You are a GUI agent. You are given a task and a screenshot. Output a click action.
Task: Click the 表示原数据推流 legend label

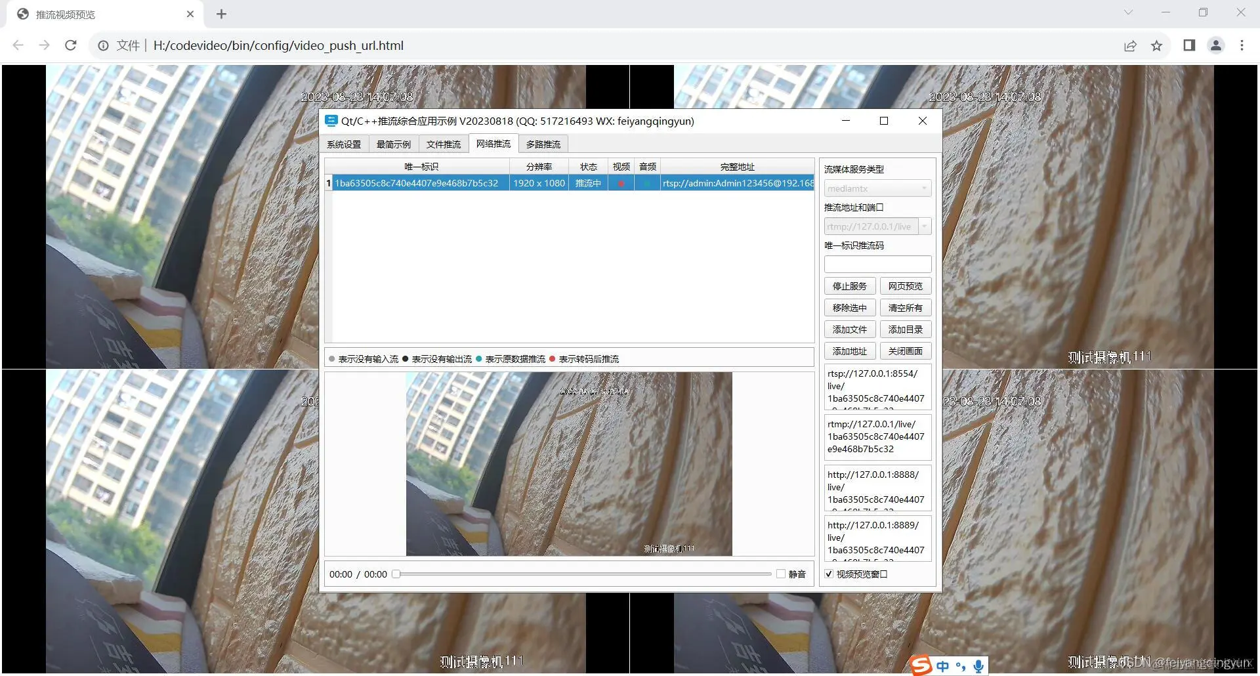pyautogui.click(x=515, y=359)
